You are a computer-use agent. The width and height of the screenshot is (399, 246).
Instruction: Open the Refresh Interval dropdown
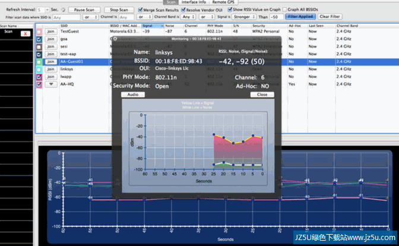point(43,10)
